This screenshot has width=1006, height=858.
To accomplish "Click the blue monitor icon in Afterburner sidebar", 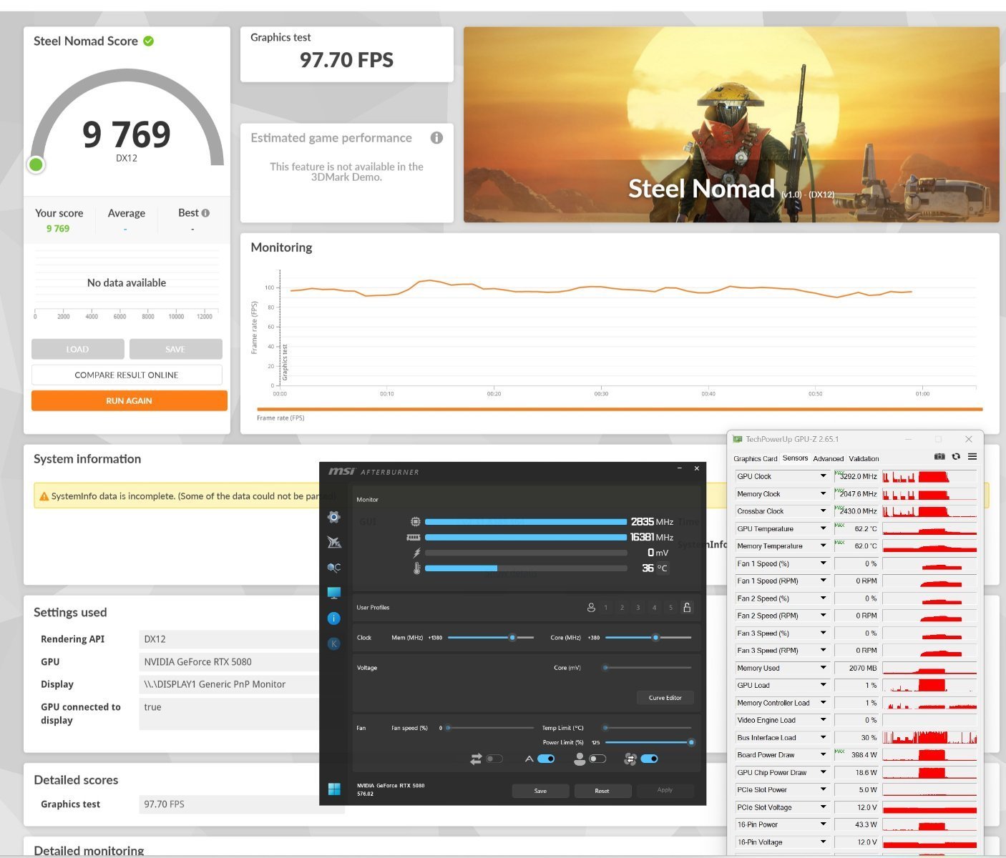I will coord(333,593).
